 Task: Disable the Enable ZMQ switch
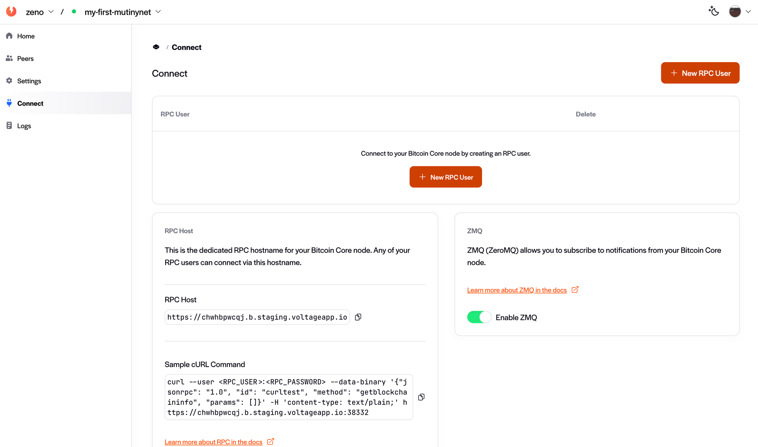479,317
